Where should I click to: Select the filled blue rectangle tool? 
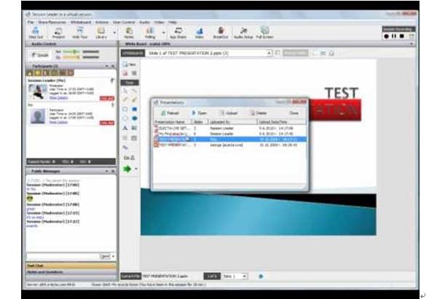pyautogui.click(x=134, y=109)
